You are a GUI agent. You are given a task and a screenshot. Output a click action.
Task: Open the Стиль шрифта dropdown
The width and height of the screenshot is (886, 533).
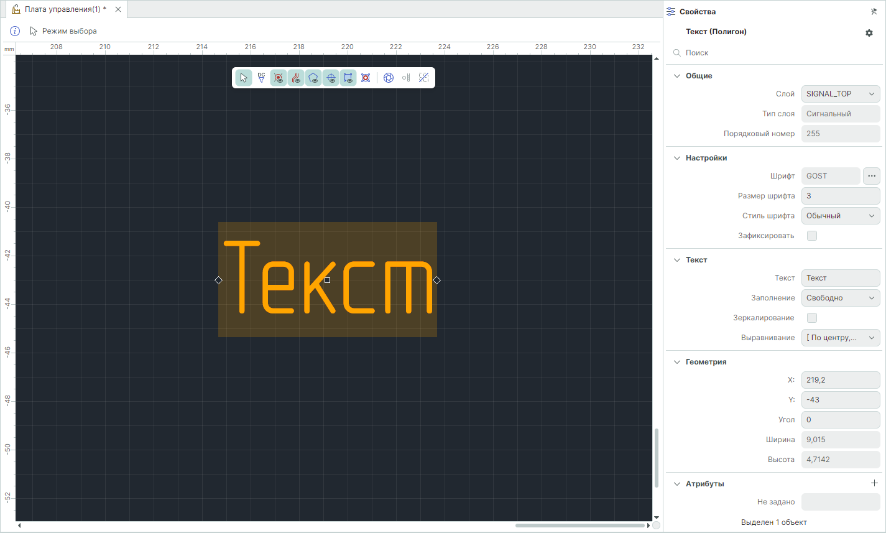pos(840,216)
